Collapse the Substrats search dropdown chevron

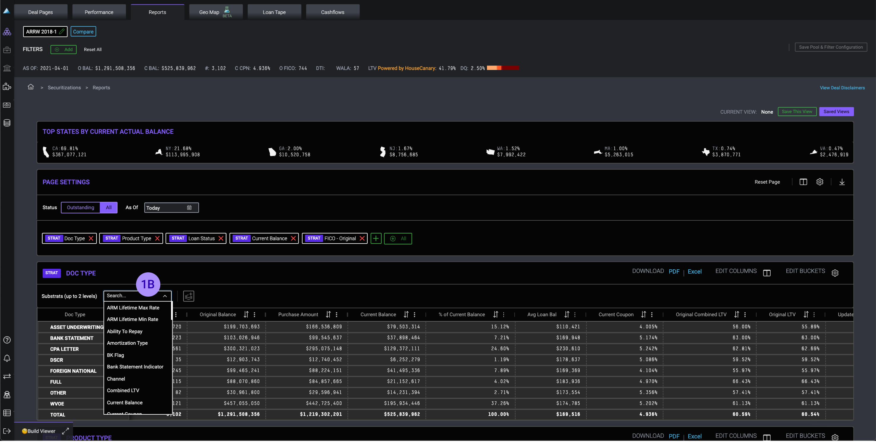tap(165, 296)
